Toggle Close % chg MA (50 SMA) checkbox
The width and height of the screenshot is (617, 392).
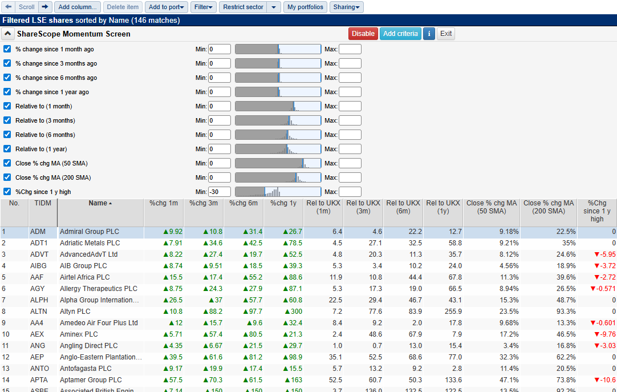click(x=7, y=163)
